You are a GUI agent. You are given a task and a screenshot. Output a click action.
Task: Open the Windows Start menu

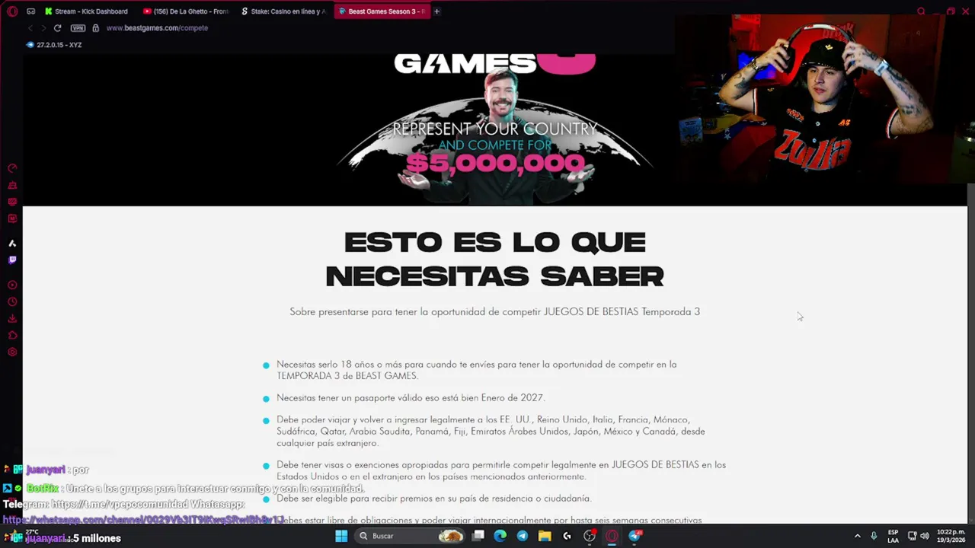pyautogui.click(x=341, y=536)
